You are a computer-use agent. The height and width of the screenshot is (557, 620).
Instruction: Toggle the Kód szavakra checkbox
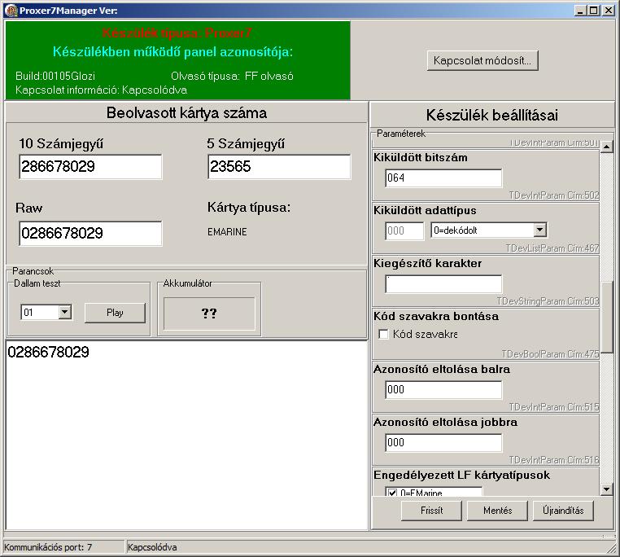pyautogui.click(x=383, y=334)
